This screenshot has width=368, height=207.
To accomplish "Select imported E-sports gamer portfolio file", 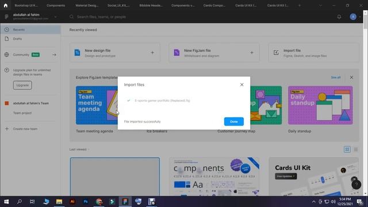I will click(x=162, y=101).
